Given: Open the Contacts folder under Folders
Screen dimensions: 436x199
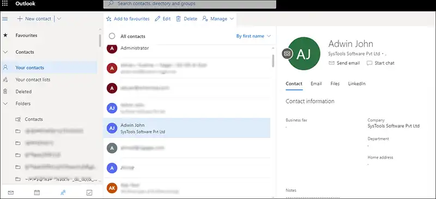Looking at the screenshot, I should [34, 119].
